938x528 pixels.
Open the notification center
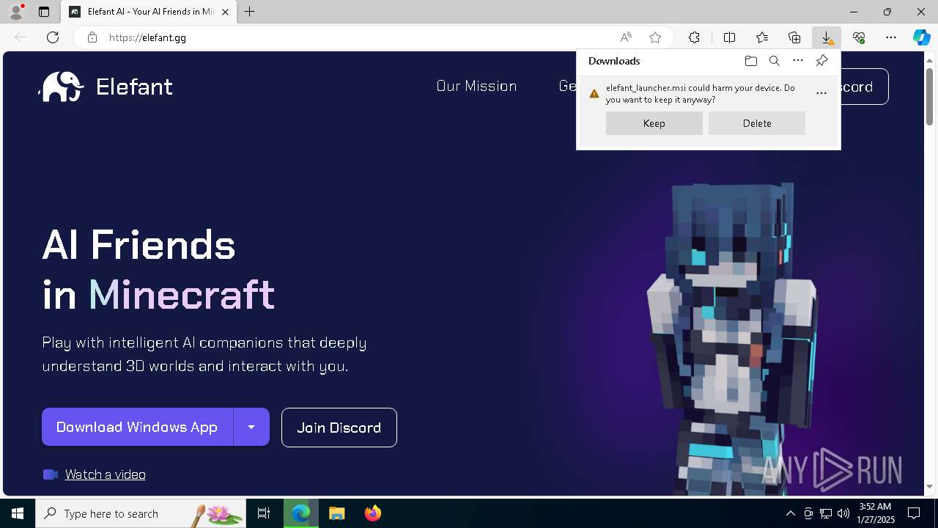(x=914, y=513)
